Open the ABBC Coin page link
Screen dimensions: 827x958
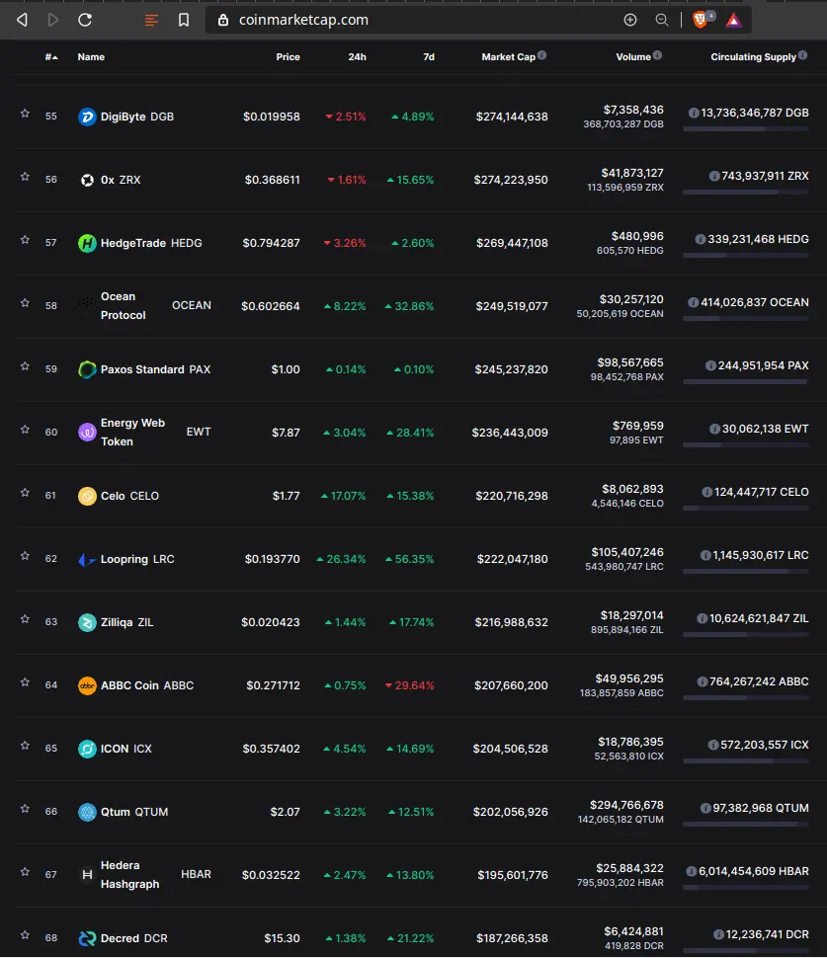146,685
